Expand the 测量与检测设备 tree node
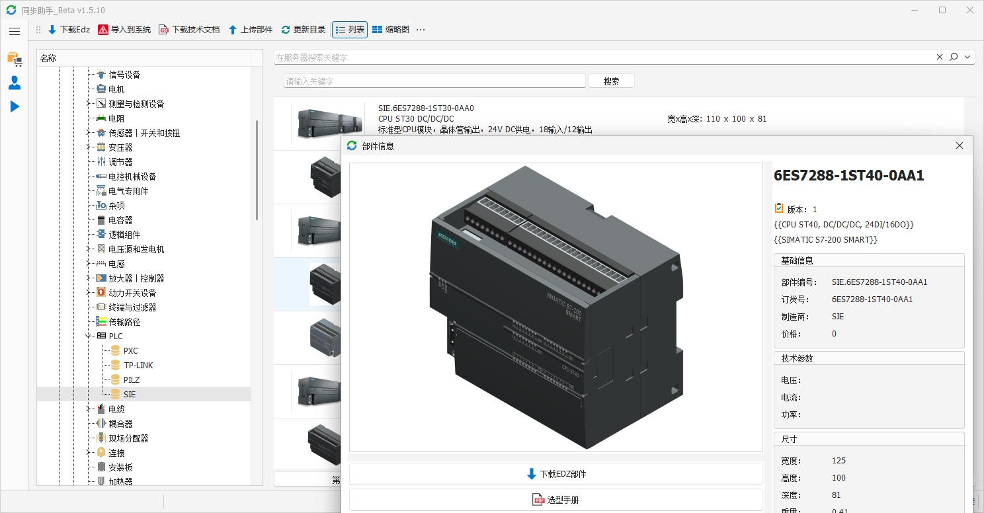Viewport: 984px width, 513px height. pyautogui.click(x=88, y=104)
